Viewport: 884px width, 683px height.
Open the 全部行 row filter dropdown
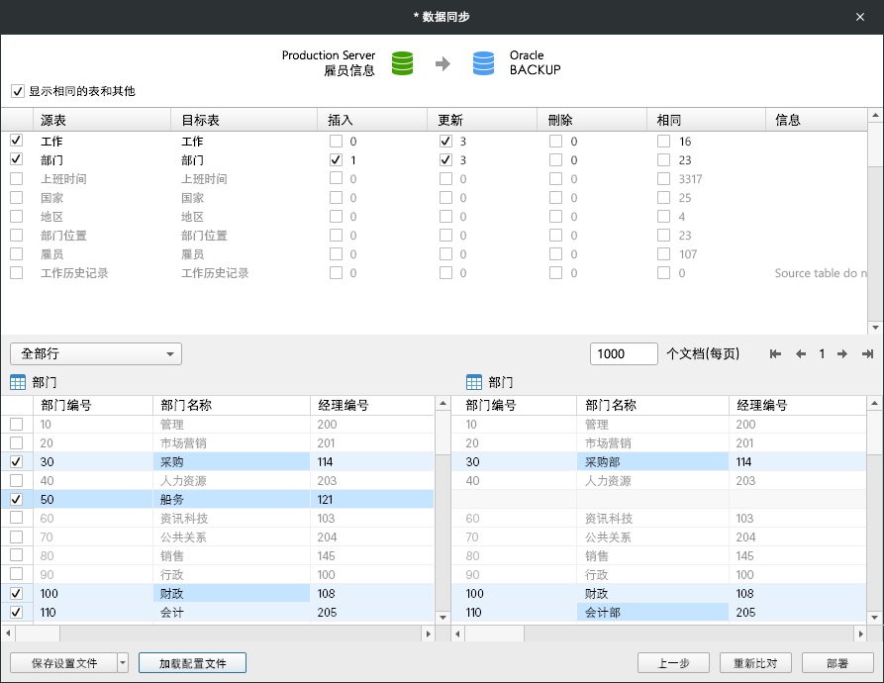(96, 354)
